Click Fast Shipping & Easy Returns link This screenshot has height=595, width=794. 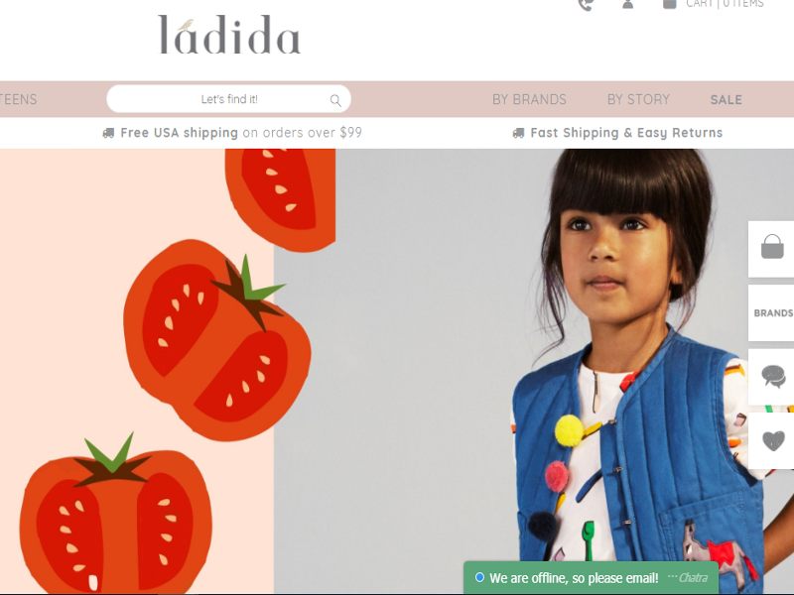(626, 133)
